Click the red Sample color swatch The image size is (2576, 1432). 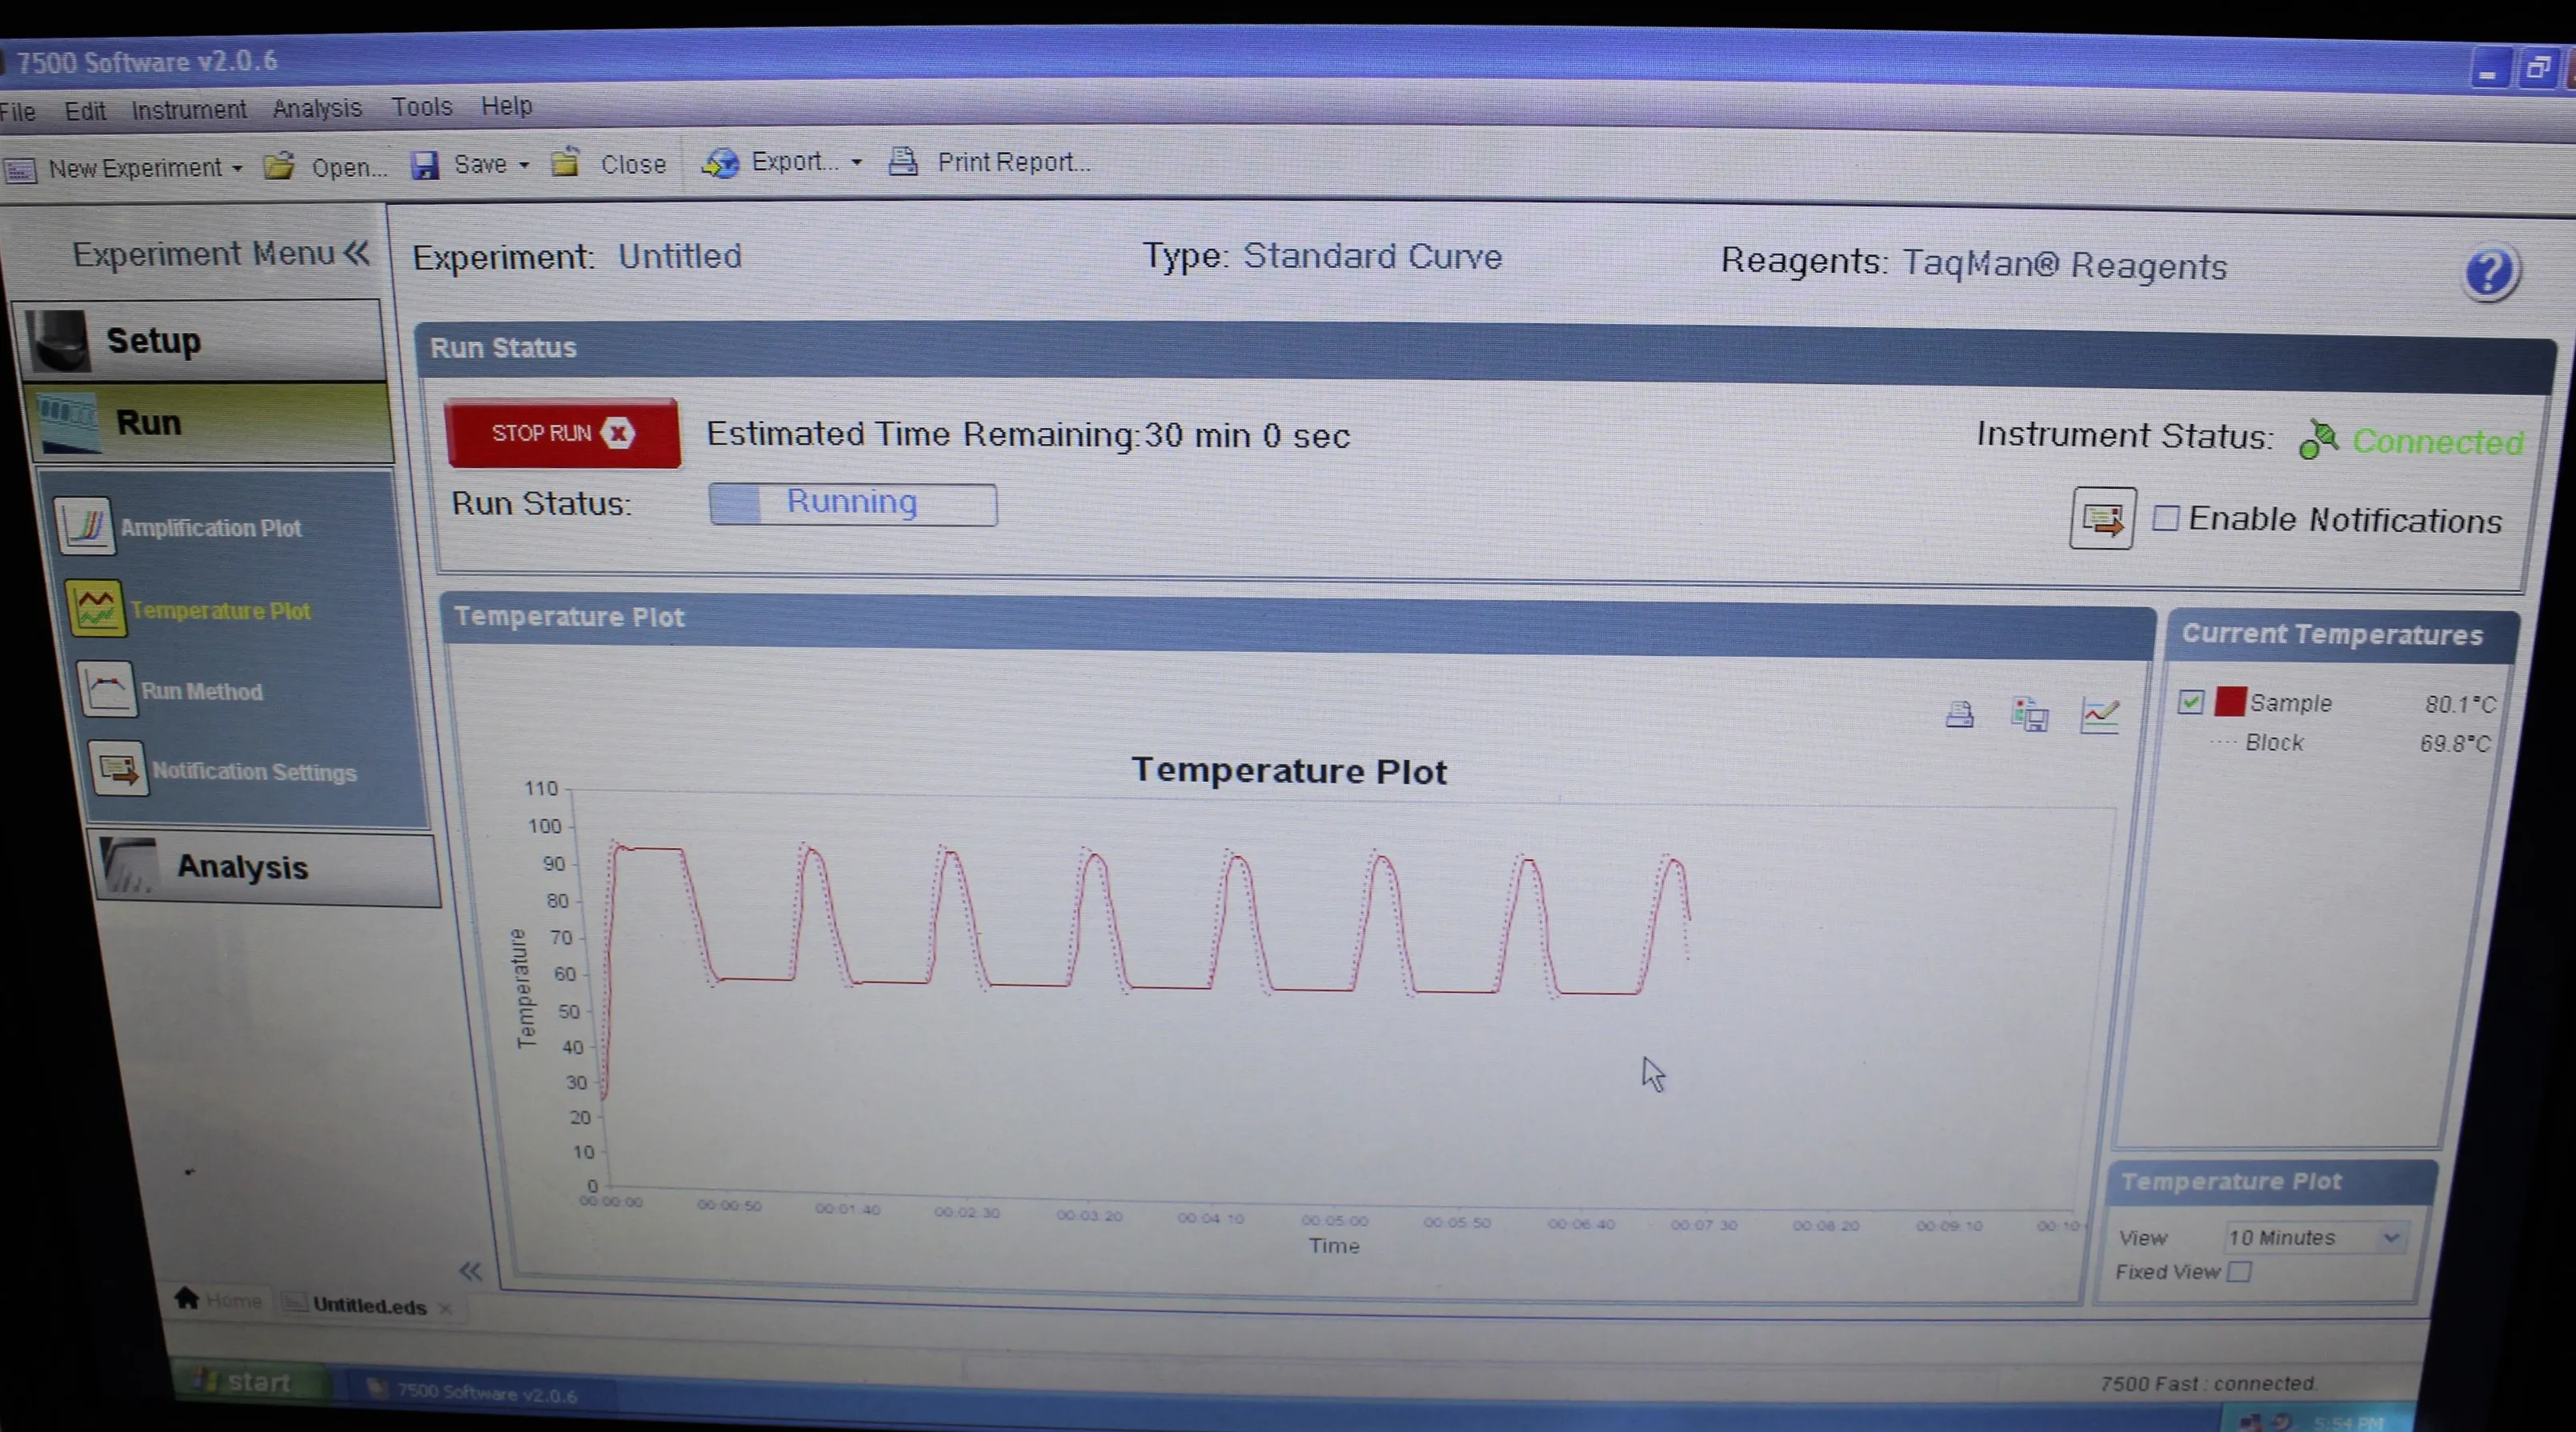click(x=2230, y=701)
